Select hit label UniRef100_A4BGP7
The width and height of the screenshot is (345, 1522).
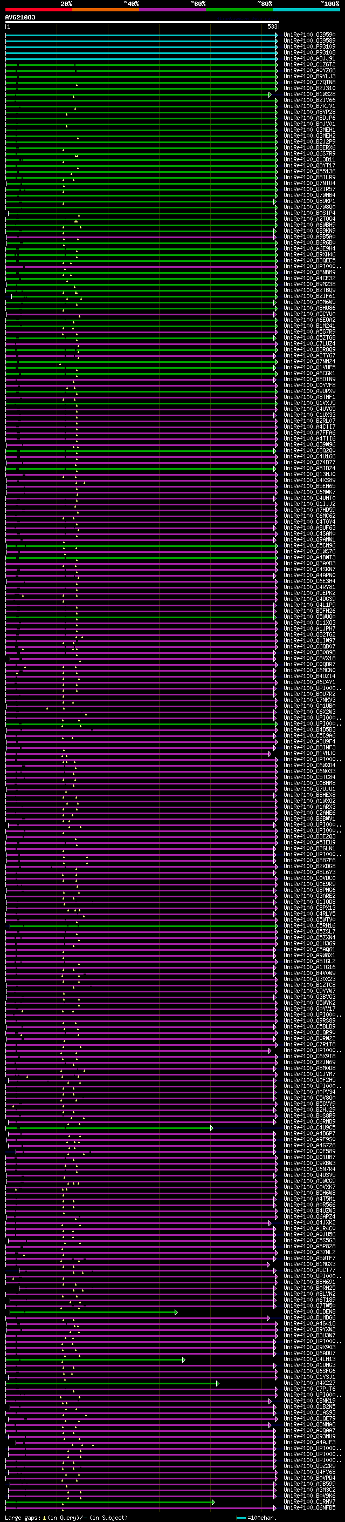(309, 1133)
